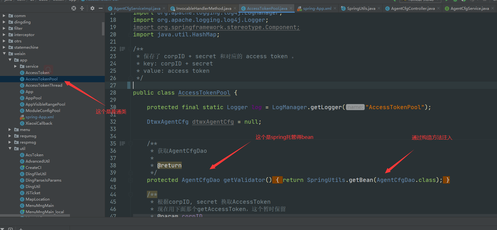
Task: Collapse the weixin folder
Action: coord(4,53)
